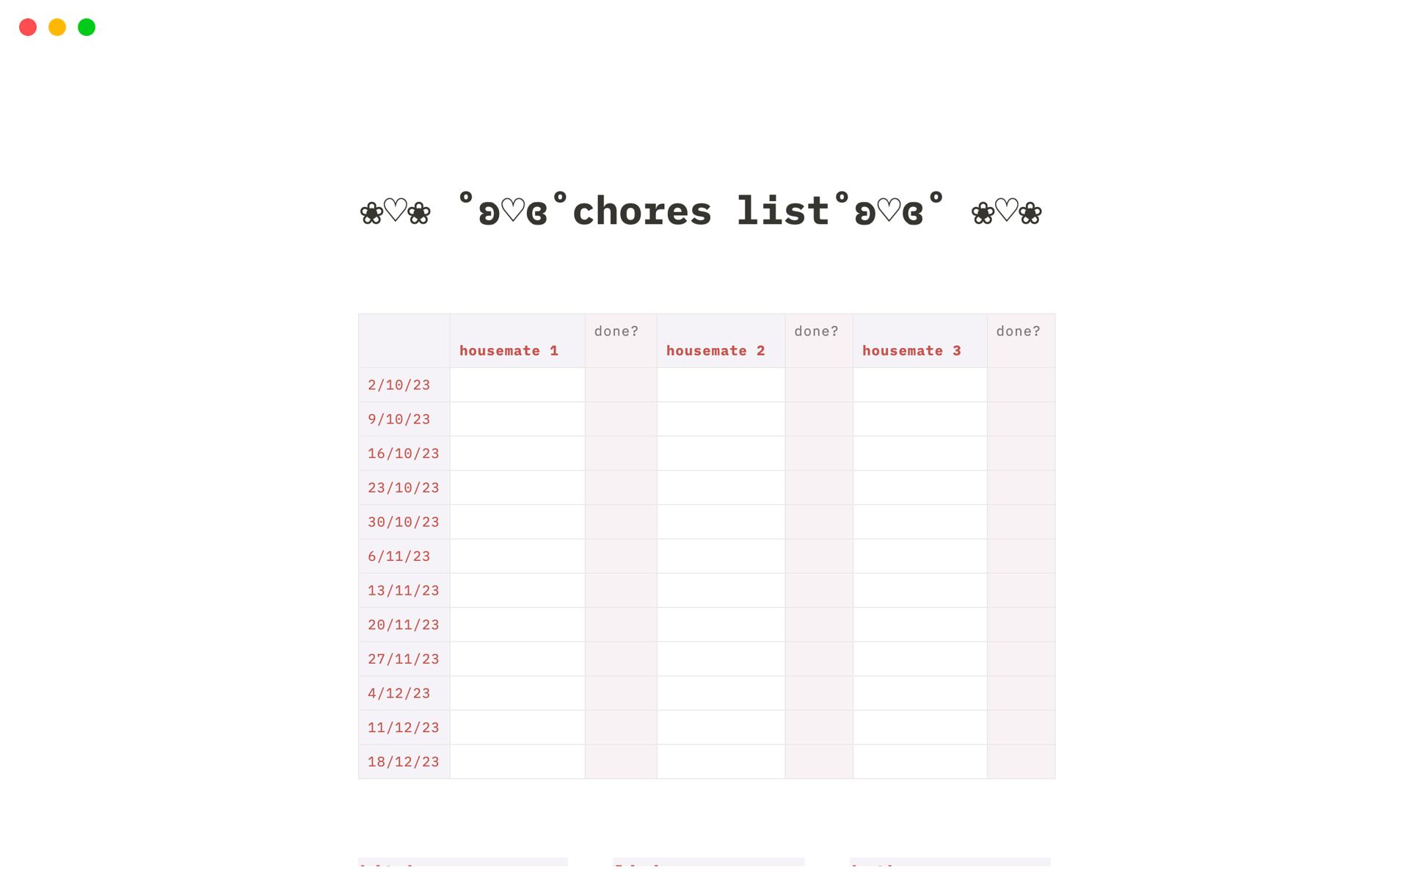The height and width of the screenshot is (881, 1409).
Task: Toggle done checkbox for housemate 2 row 9/10/23
Action: tap(817, 418)
